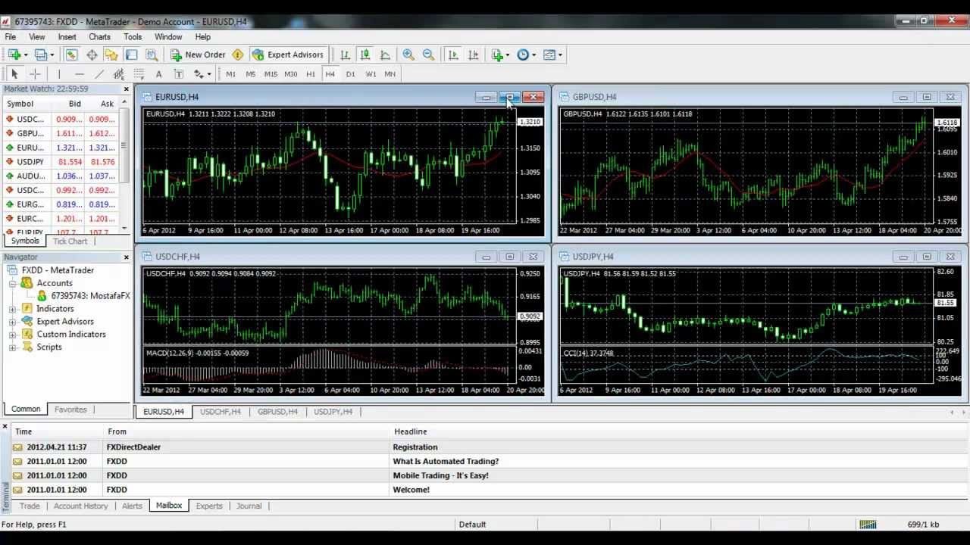Image resolution: width=970 pixels, height=545 pixels.
Task: Select the crosshair tool
Action: [x=35, y=73]
